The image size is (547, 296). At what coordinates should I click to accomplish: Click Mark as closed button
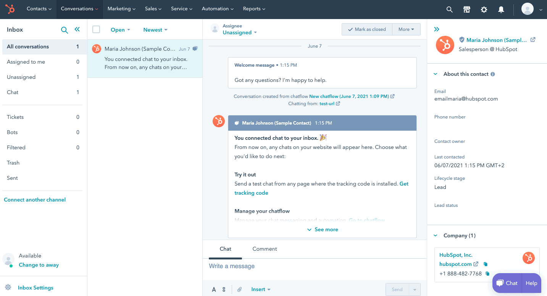point(367,29)
